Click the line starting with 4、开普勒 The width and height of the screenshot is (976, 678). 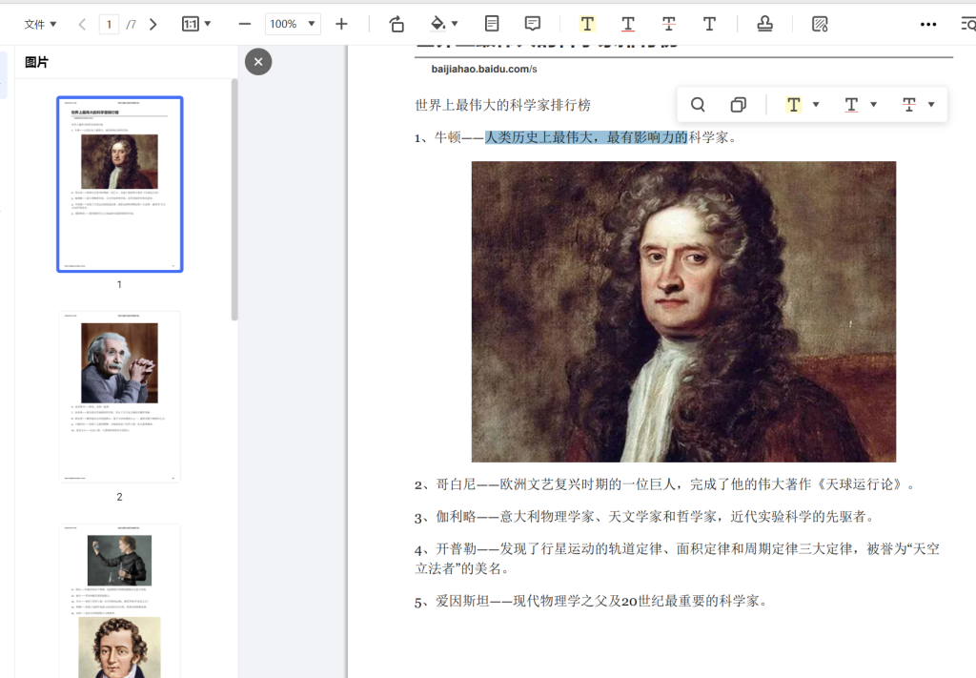coord(678,559)
